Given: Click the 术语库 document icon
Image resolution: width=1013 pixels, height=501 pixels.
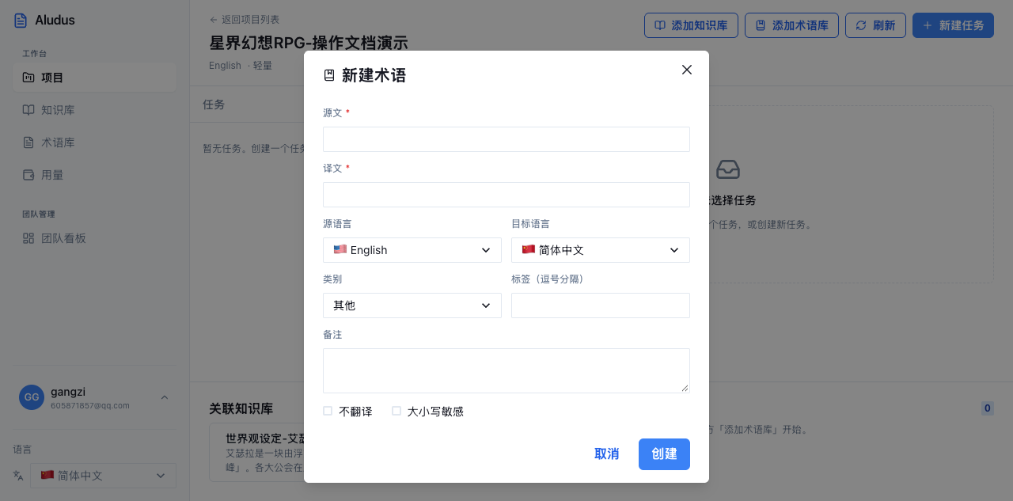Looking at the screenshot, I should [x=28, y=142].
